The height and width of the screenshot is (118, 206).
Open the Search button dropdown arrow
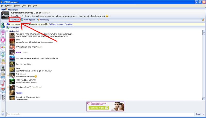pos(204,114)
